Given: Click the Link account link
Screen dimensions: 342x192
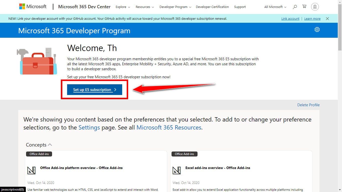Looking at the screenshot, I should (290, 18).
